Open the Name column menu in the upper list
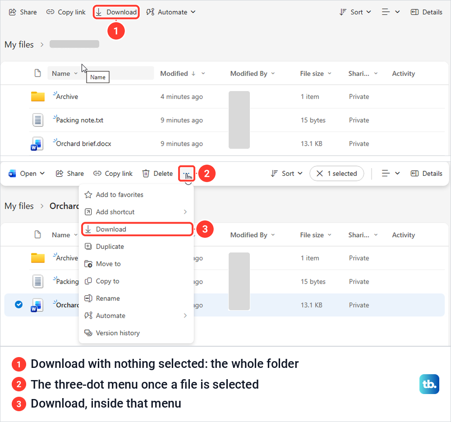 click(x=64, y=73)
